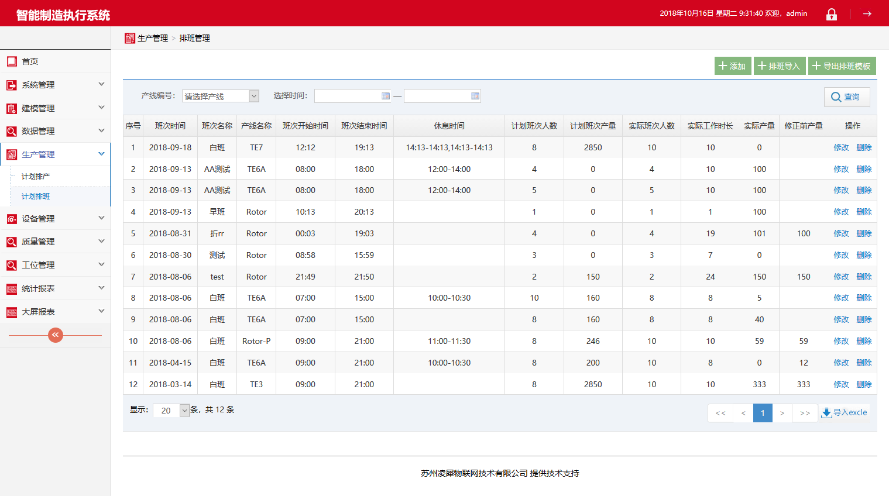Expand the 质量管理 menu chevron
Screen dimensions: 889x496
[101, 241]
